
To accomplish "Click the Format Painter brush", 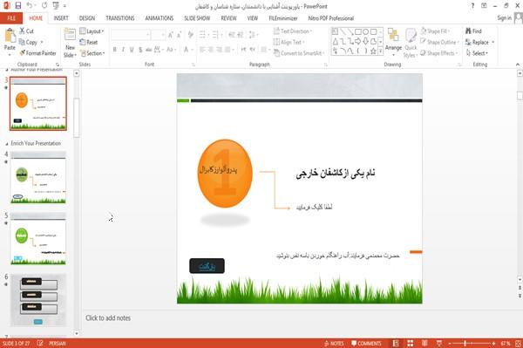I will click(x=37, y=53).
